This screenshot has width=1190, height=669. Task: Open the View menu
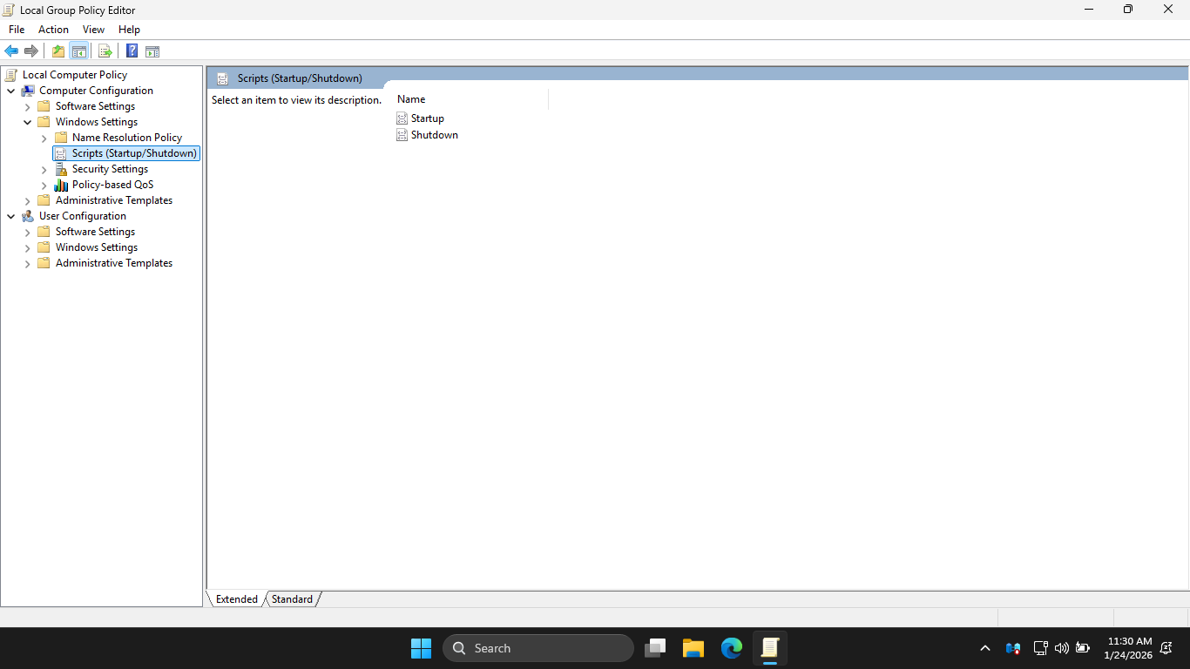coord(93,30)
